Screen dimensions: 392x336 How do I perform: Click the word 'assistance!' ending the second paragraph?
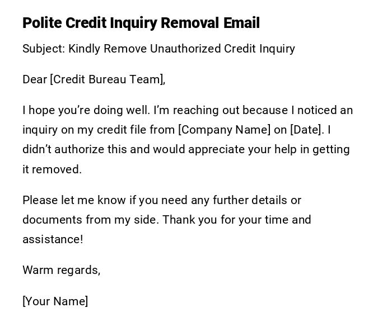[53, 239]
